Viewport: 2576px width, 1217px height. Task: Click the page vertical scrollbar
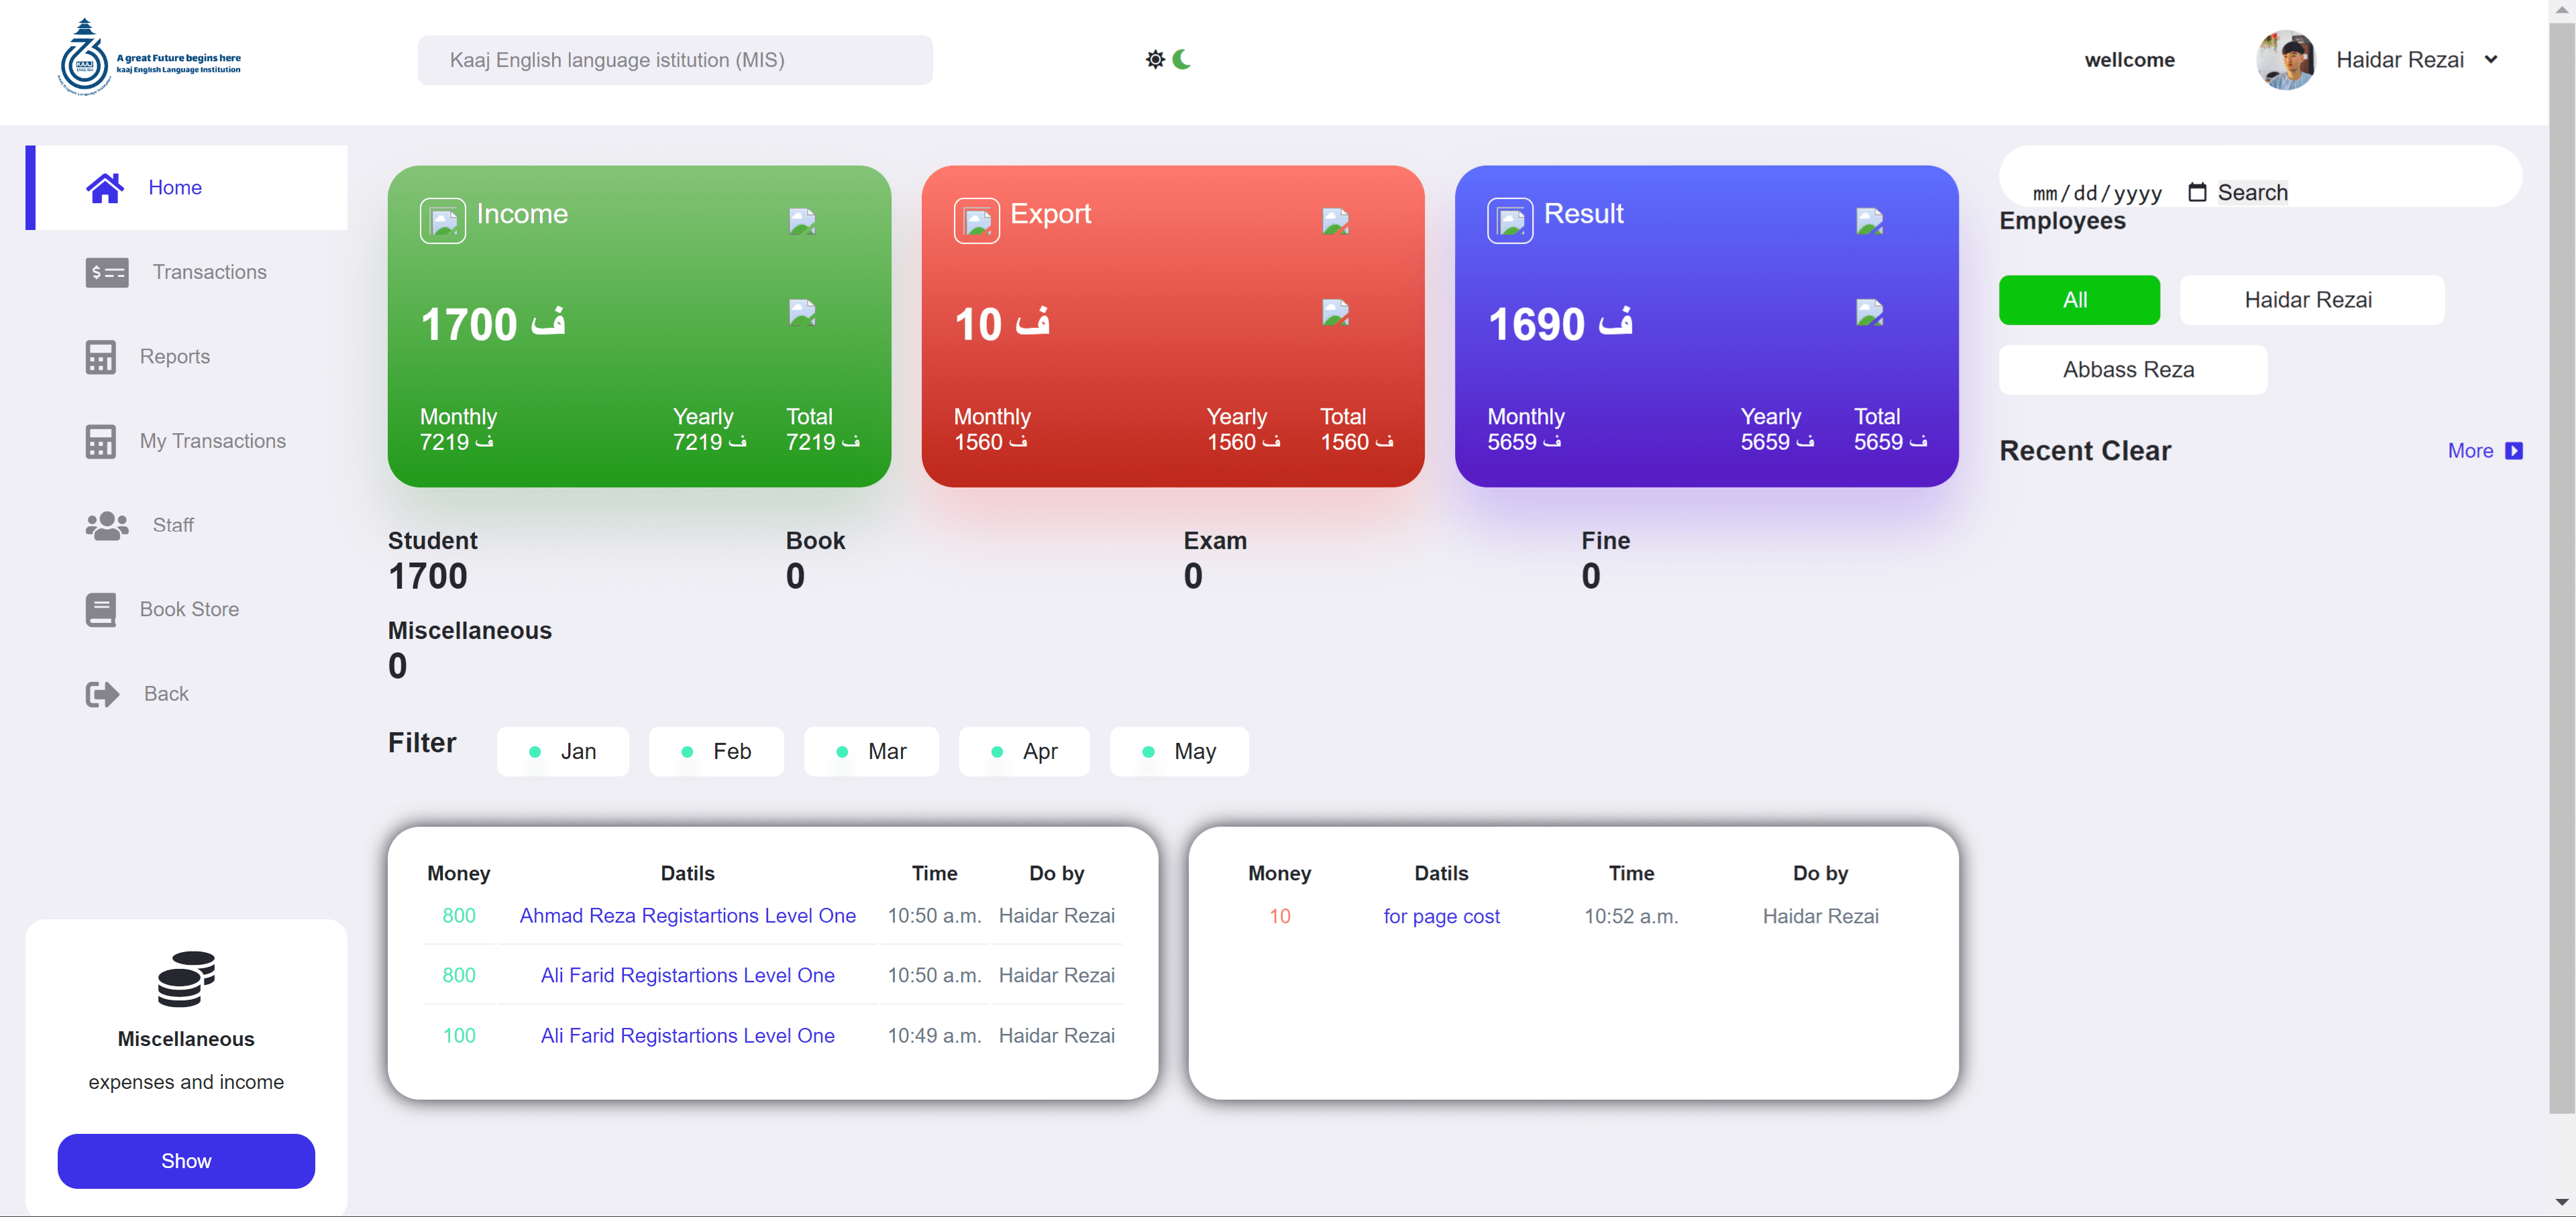coord(2561,559)
